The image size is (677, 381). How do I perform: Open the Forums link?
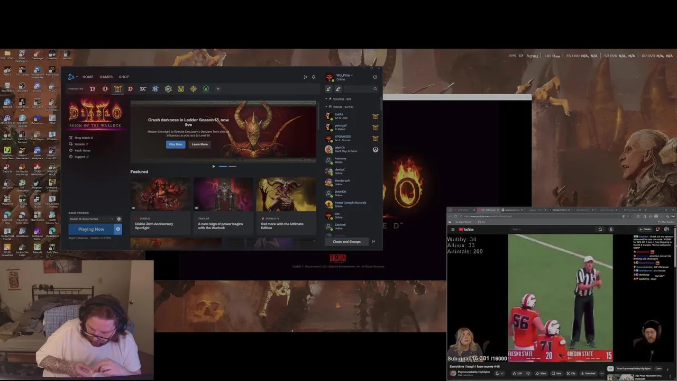(x=79, y=144)
